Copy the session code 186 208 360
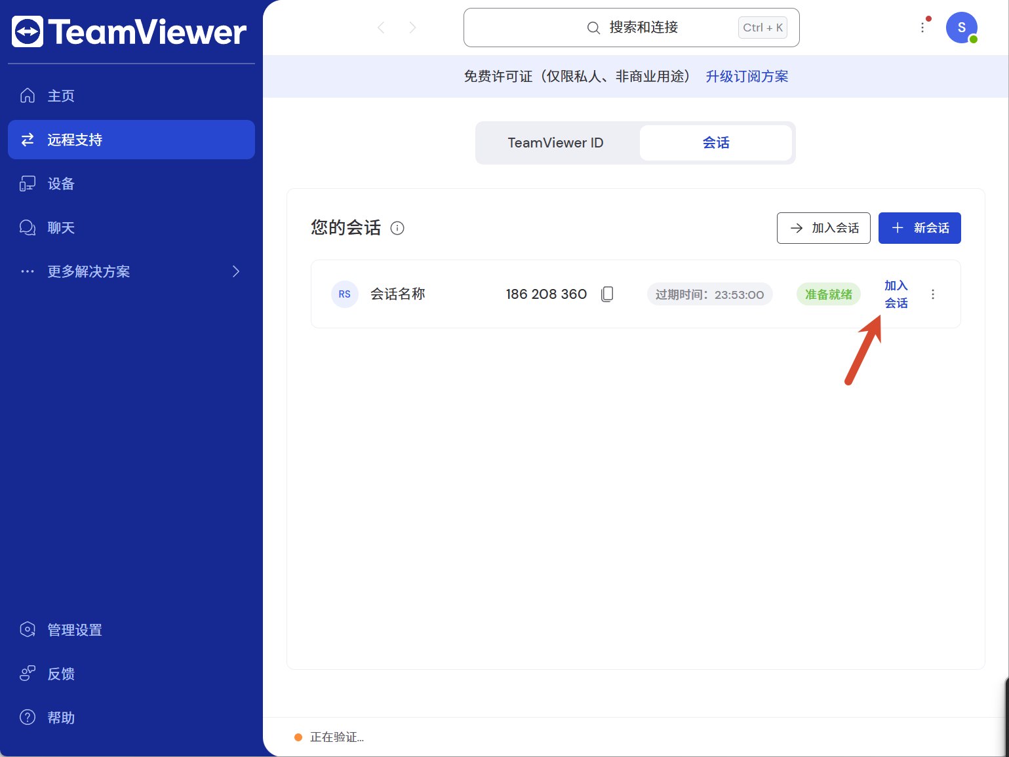 pyautogui.click(x=608, y=294)
